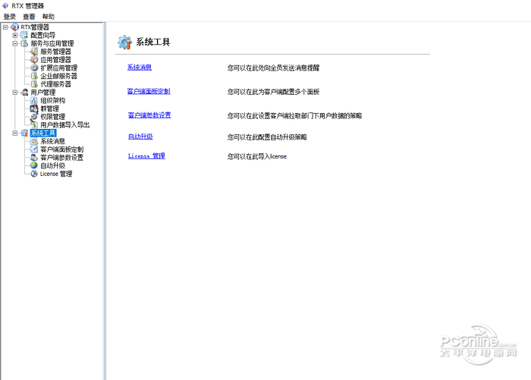Click the 企业邮服务器 icon
Viewport: 531px width, 380px height.
(34, 76)
